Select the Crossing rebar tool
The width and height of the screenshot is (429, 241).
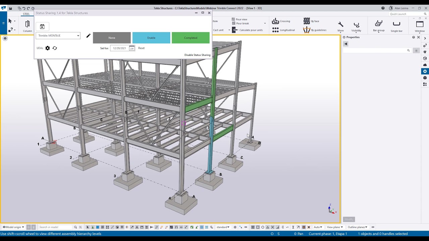tap(281, 21)
